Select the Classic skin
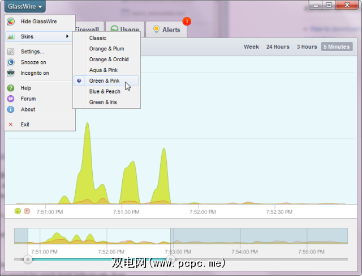 pyautogui.click(x=106, y=38)
